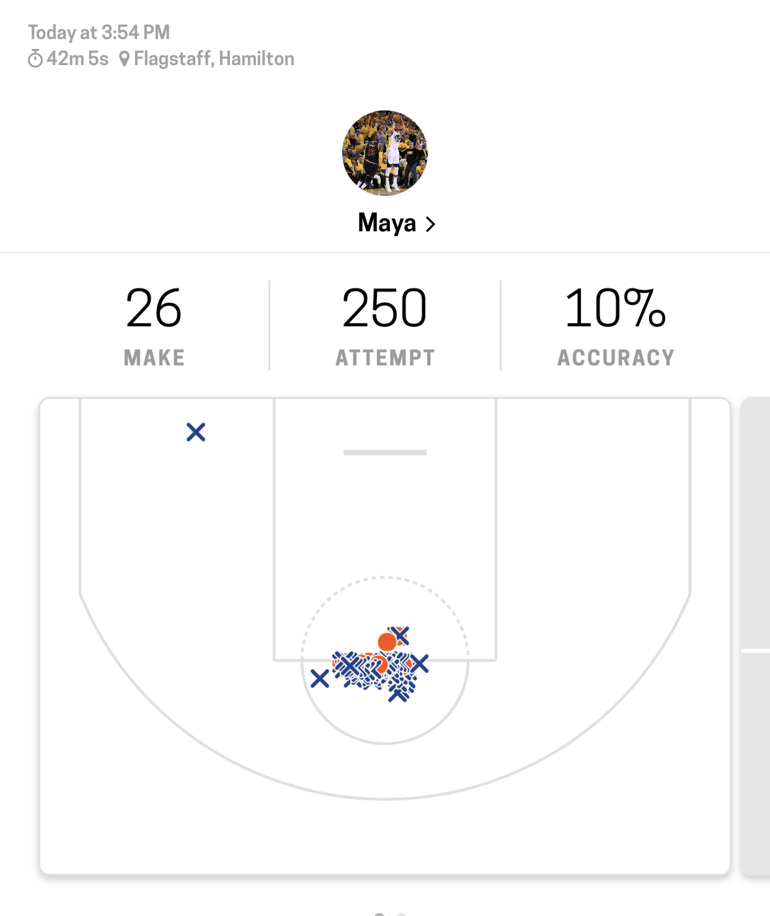Image resolution: width=770 pixels, height=916 pixels.
Task: Click the location pin icon
Action: point(124,59)
